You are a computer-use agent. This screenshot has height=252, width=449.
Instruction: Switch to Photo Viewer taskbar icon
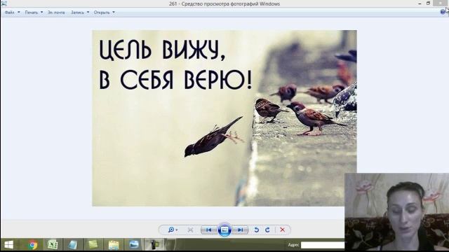(134, 245)
